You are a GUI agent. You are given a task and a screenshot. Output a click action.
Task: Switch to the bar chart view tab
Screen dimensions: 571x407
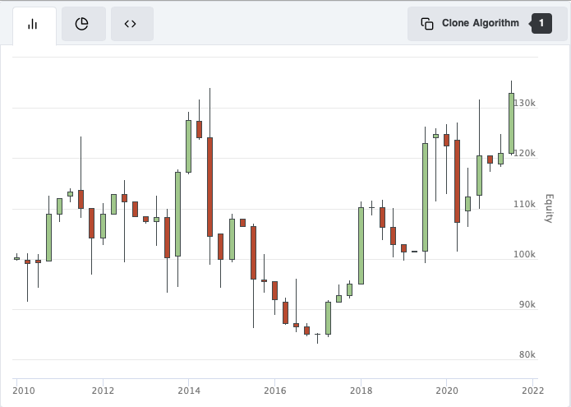pyautogui.click(x=34, y=24)
